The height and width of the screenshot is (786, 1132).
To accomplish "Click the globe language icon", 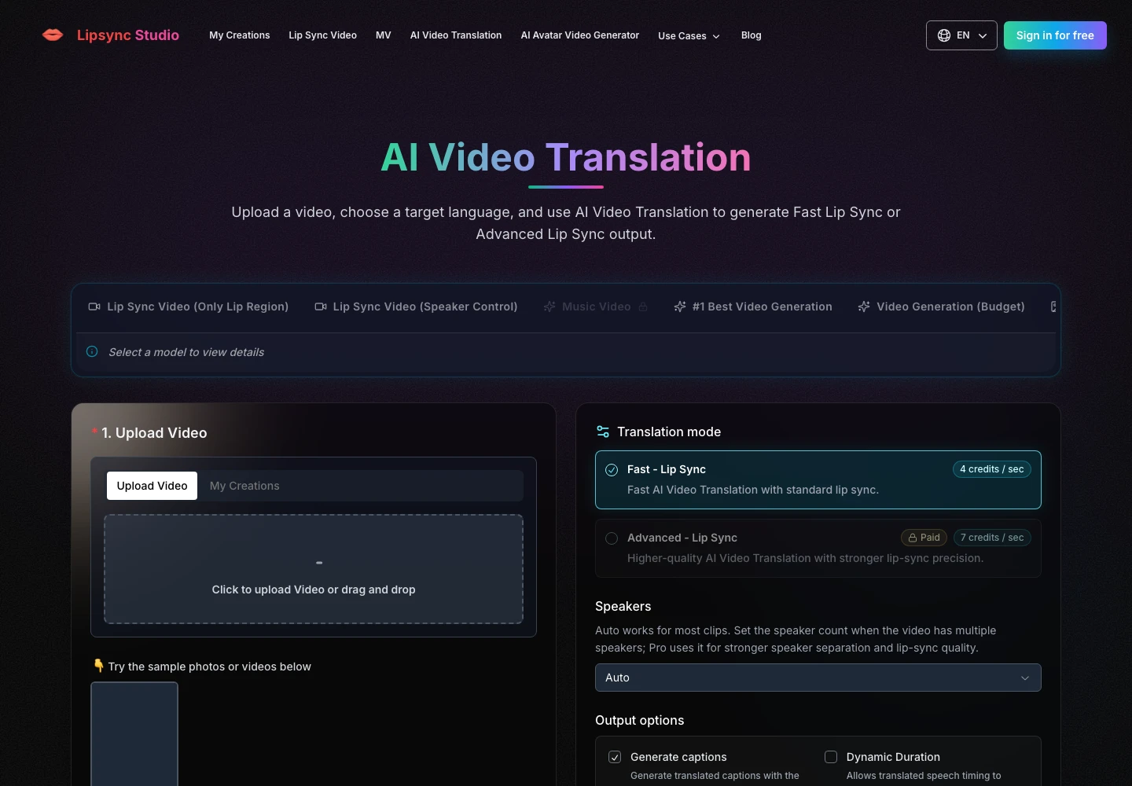I will (x=944, y=35).
